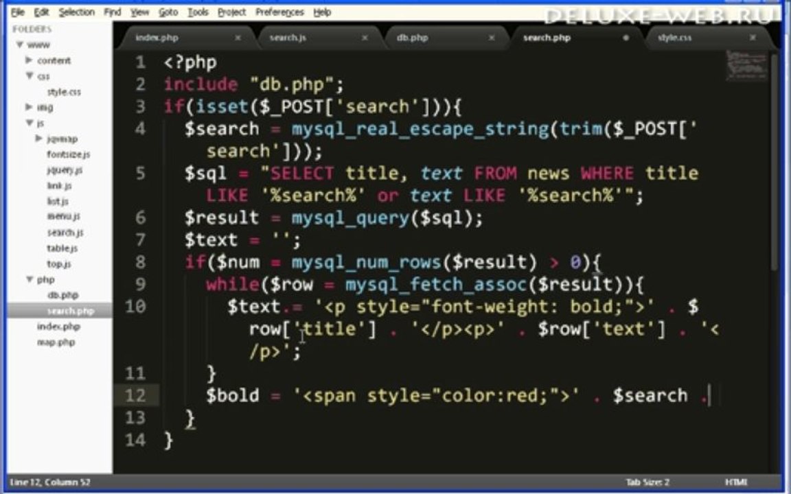
Task: Expand the img folder arrow
Action: pos(29,107)
